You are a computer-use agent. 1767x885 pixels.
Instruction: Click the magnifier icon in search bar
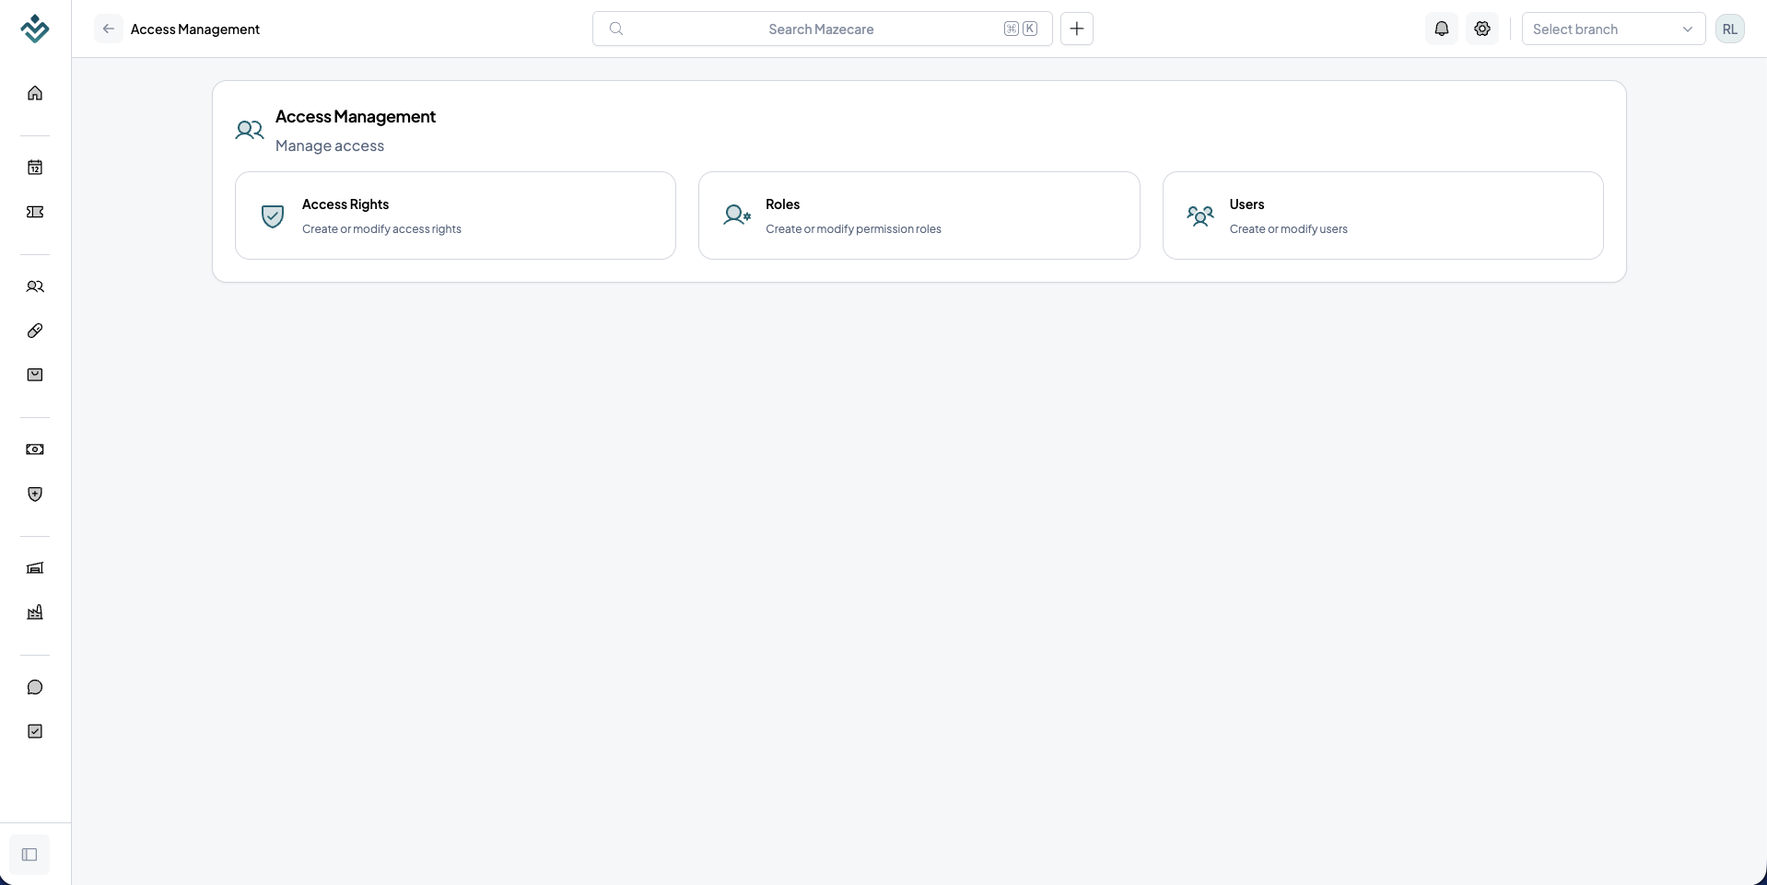(x=616, y=29)
